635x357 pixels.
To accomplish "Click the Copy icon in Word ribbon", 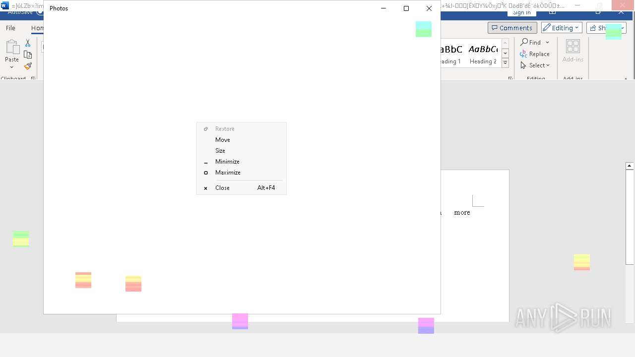I will [x=28, y=55].
